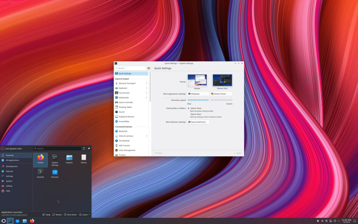Open KDE Connect settings
This screenshot has width=358, height=224.
tap(124, 145)
